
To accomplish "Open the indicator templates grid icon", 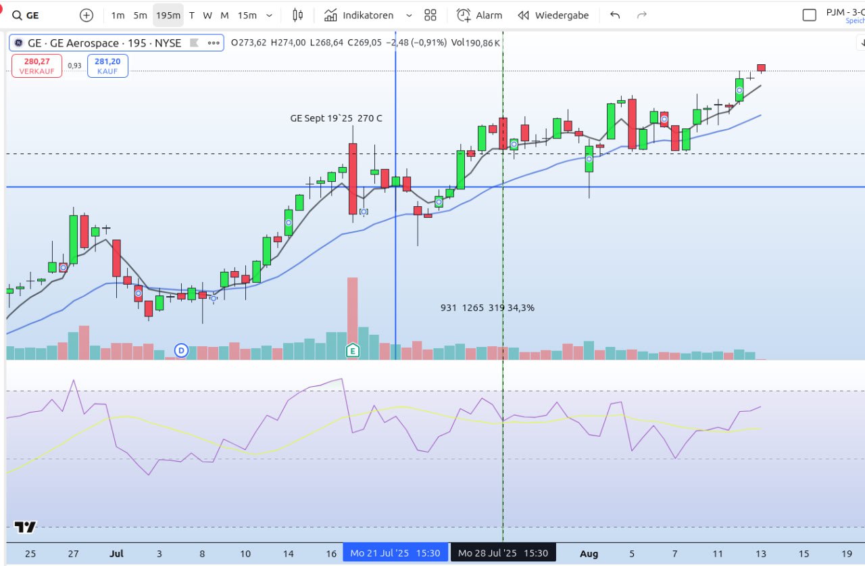I will [430, 15].
